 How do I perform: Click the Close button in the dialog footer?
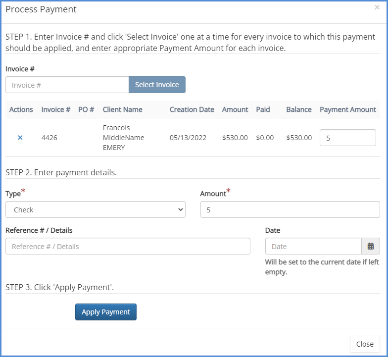pyautogui.click(x=364, y=344)
